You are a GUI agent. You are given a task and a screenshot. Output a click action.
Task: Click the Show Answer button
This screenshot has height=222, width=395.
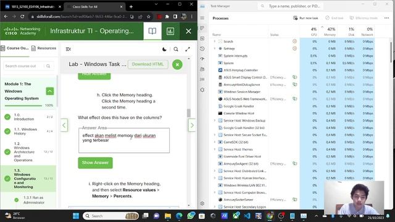(95, 163)
